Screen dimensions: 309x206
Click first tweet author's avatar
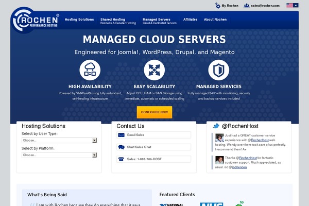pos(219,138)
